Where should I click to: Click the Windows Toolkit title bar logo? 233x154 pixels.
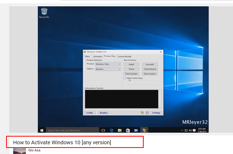click(85, 52)
